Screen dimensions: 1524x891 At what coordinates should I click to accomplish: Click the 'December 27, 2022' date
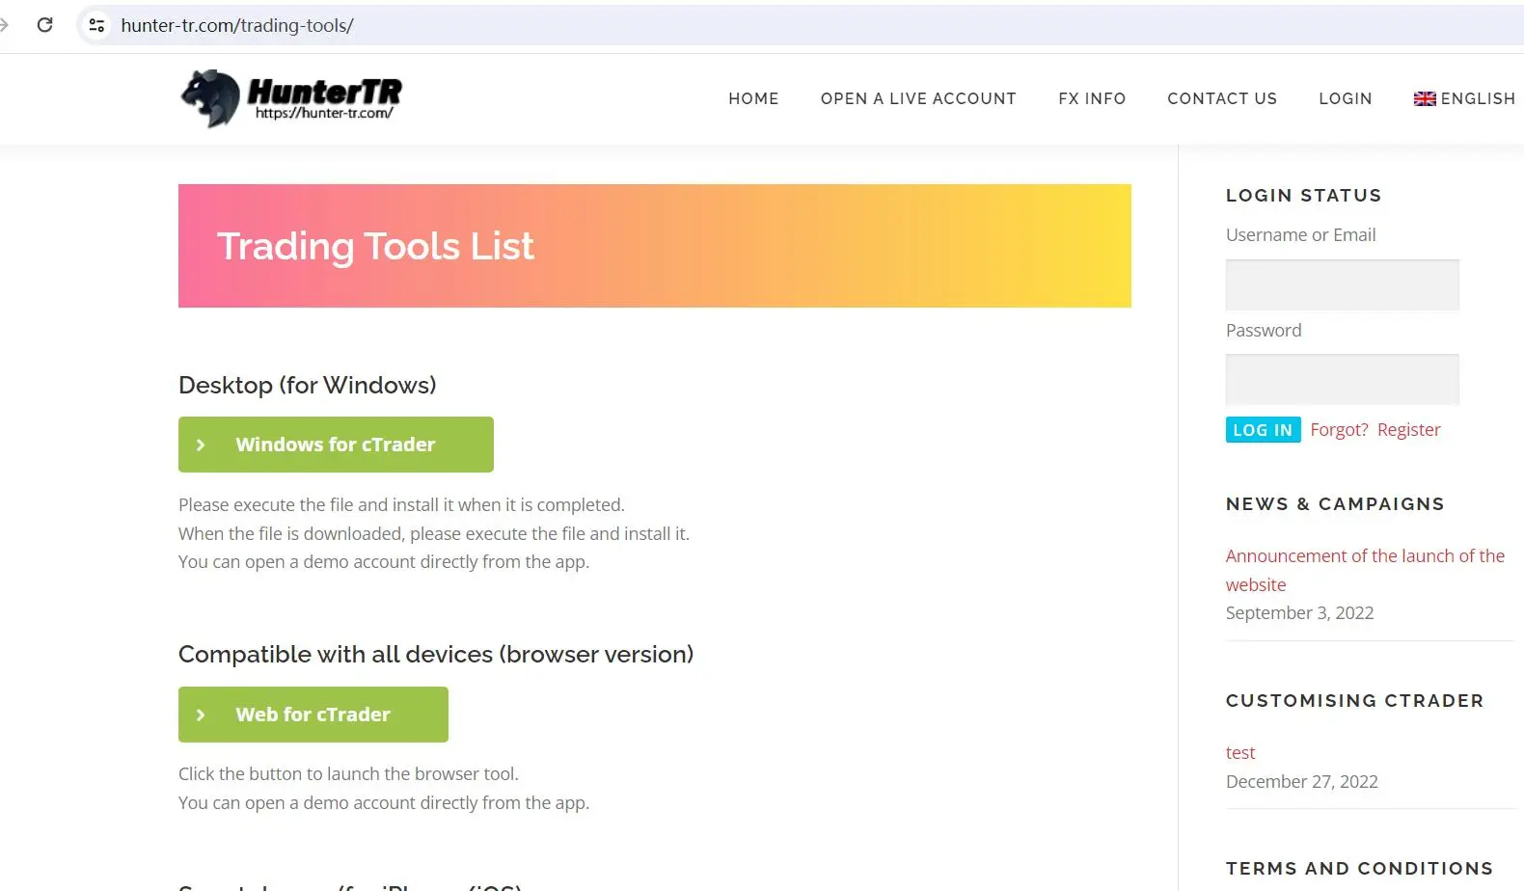(1302, 782)
